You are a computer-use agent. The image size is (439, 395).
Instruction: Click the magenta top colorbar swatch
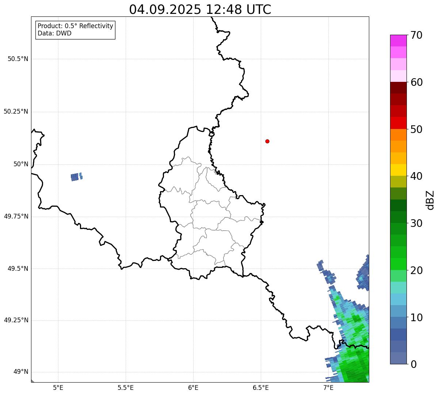point(398,41)
